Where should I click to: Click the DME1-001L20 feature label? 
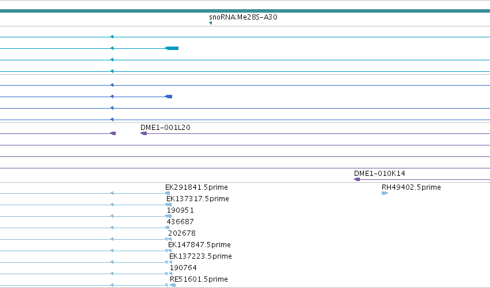(x=165, y=128)
